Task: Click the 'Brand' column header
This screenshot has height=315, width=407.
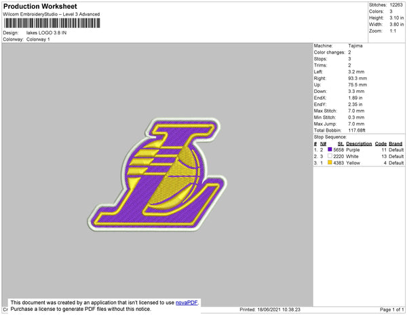Action: click(395, 144)
